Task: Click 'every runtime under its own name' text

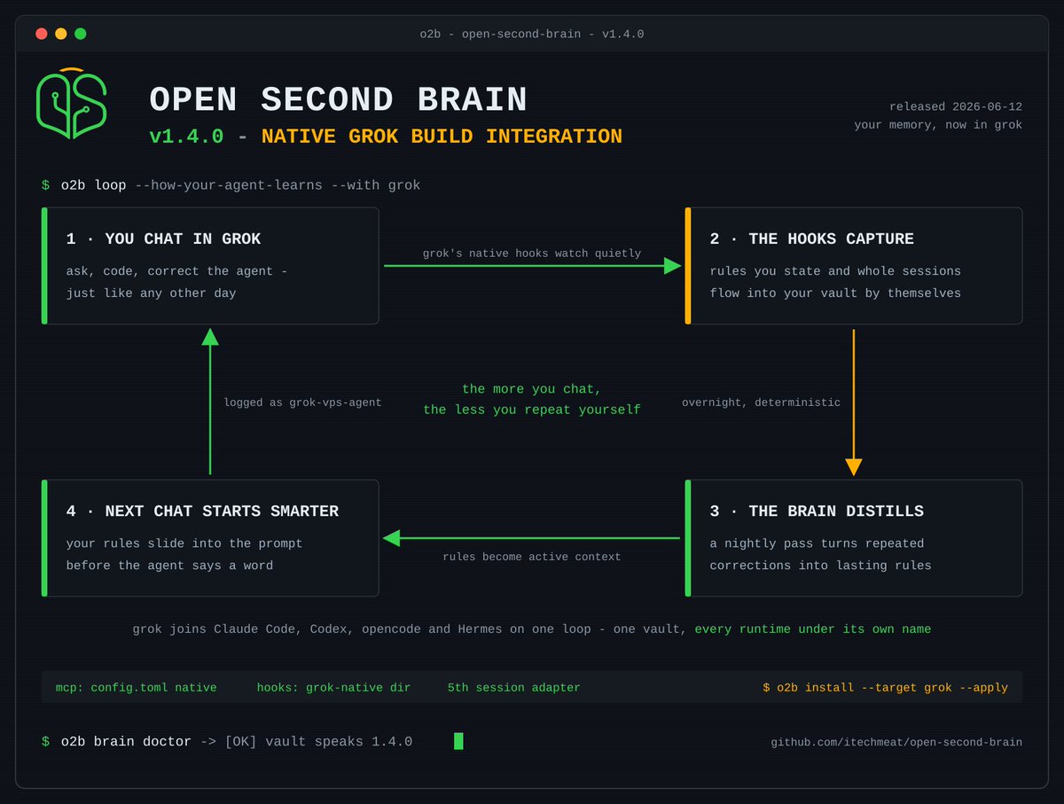Action: (813, 629)
